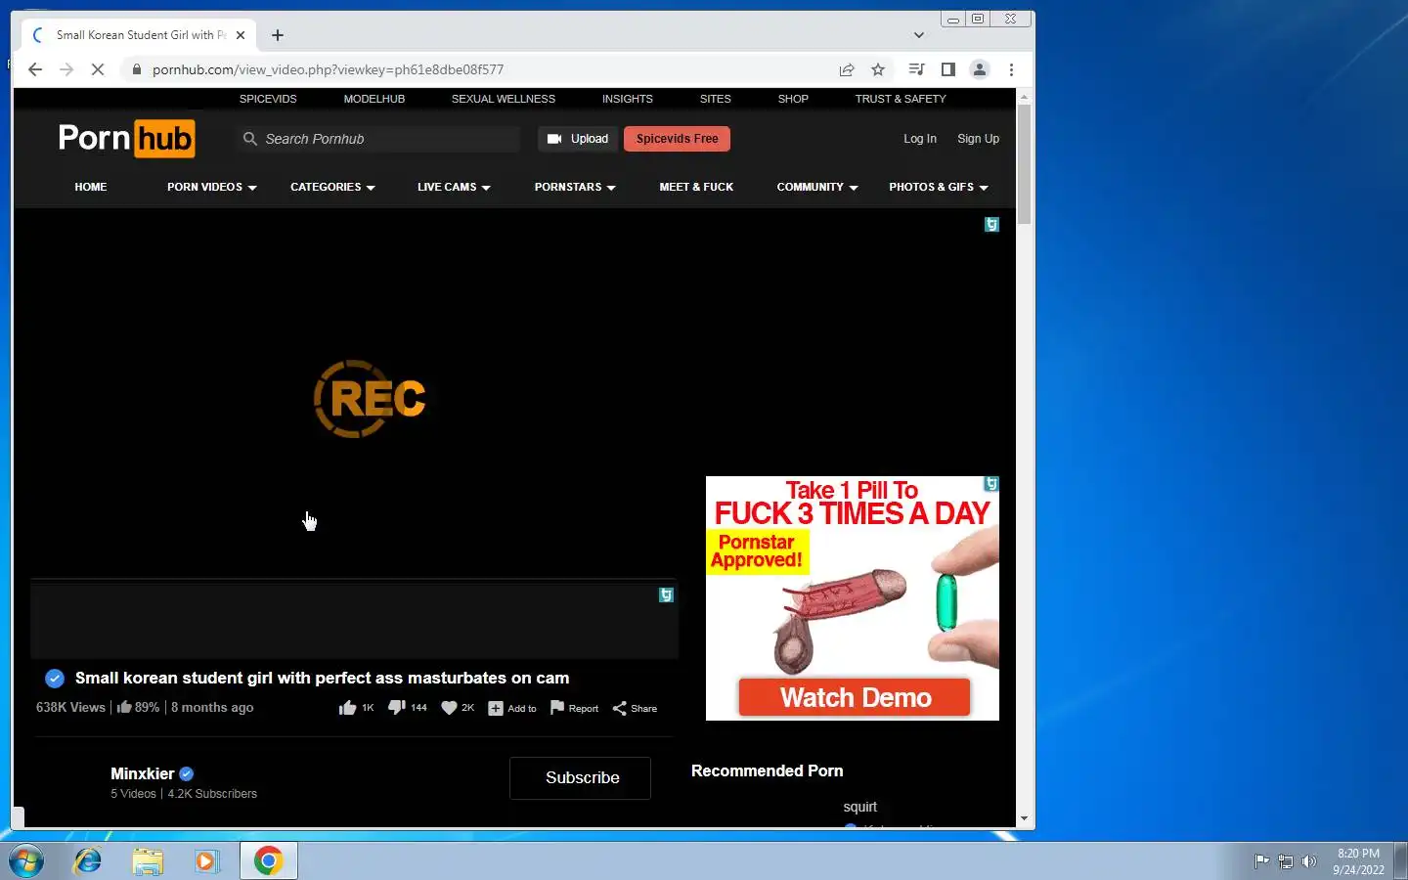Open the Chrome three-dot menu
1408x880 pixels.
click(x=1011, y=69)
